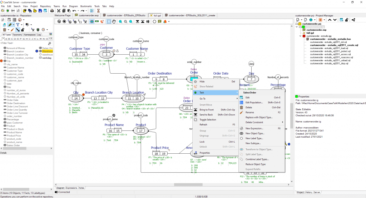This screenshot has width=366, height=198.
Task: Click the share icon in Project Manager
Action: [x=353, y=20]
